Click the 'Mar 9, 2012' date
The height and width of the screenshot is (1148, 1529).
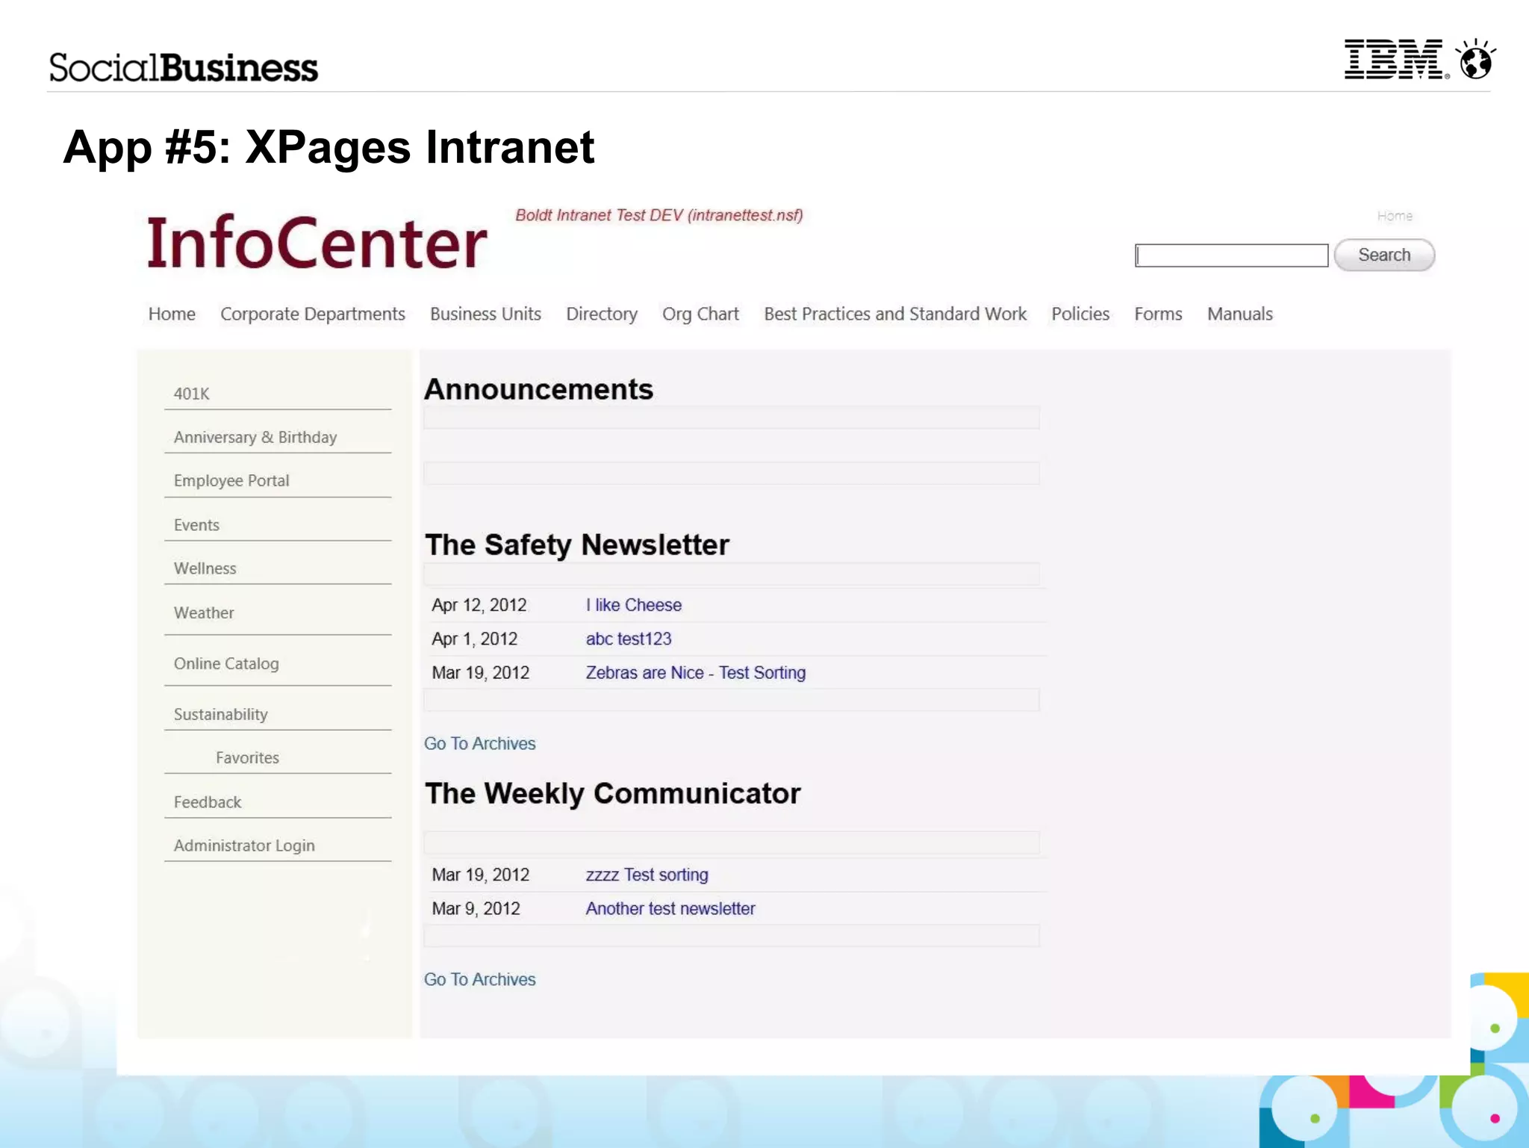[476, 908]
